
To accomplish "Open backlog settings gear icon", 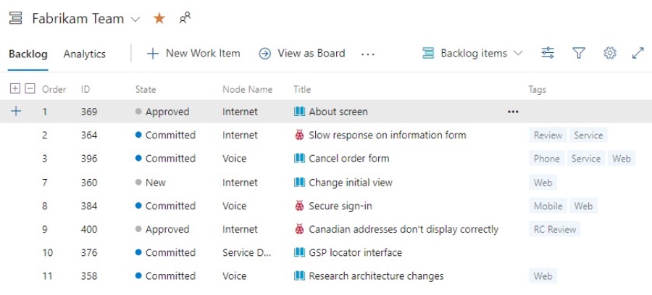I will [610, 53].
